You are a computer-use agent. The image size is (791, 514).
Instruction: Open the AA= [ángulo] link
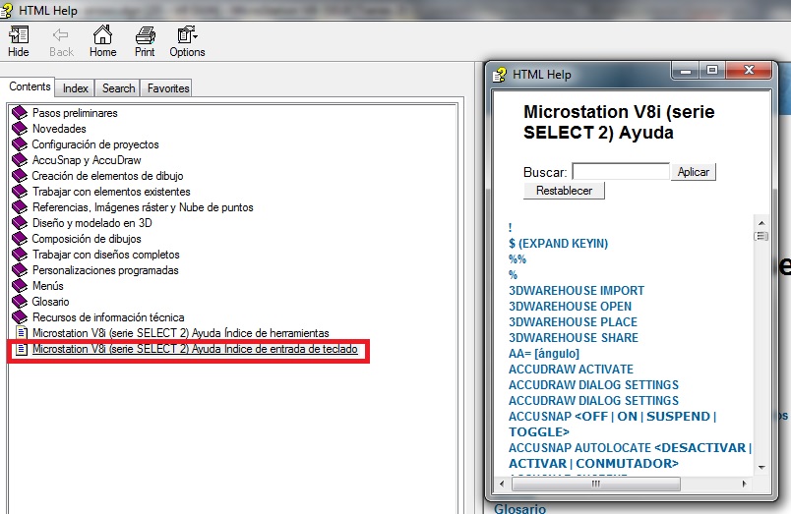(544, 353)
